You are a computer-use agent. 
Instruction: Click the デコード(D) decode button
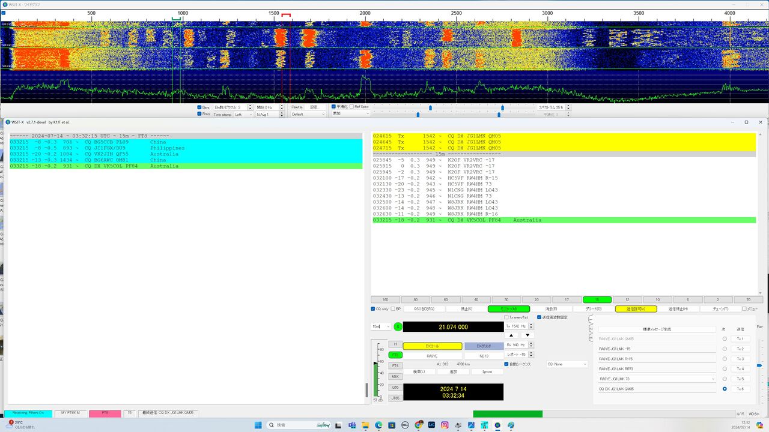pos(594,309)
